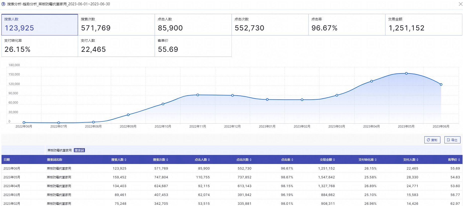This screenshot has width=463, height=206.
Task: Sort by 支付人数 column arrows
Action: tap(417, 160)
